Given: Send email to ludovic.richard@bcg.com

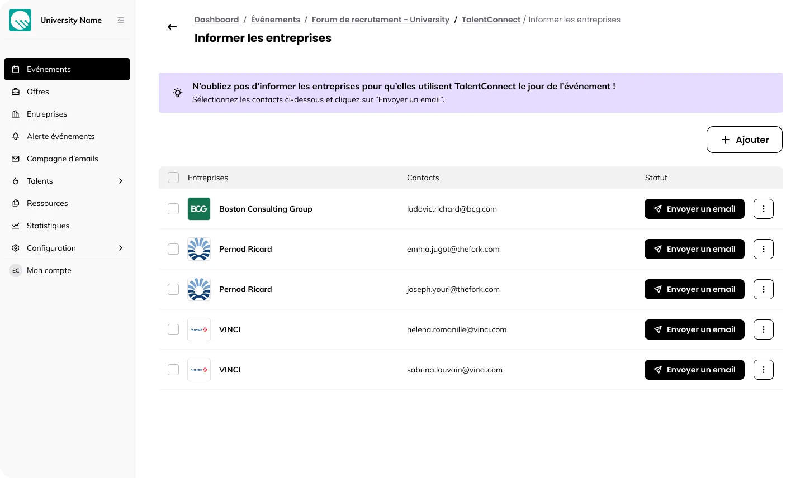Looking at the screenshot, I should pyautogui.click(x=694, y=209).
